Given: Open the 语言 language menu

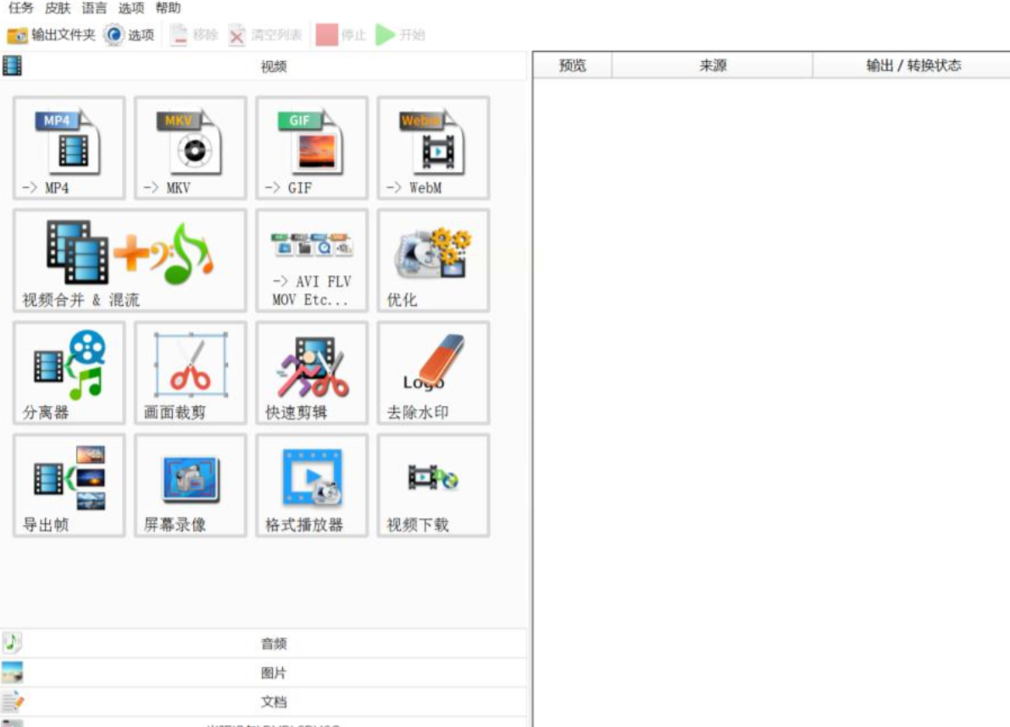Looking at the screenshot, I should point(94,8).
